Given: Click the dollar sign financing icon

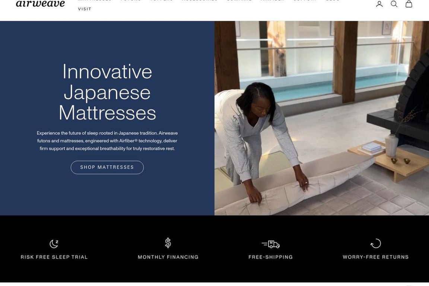Looking at the screenshot, I should coord(168,243).
